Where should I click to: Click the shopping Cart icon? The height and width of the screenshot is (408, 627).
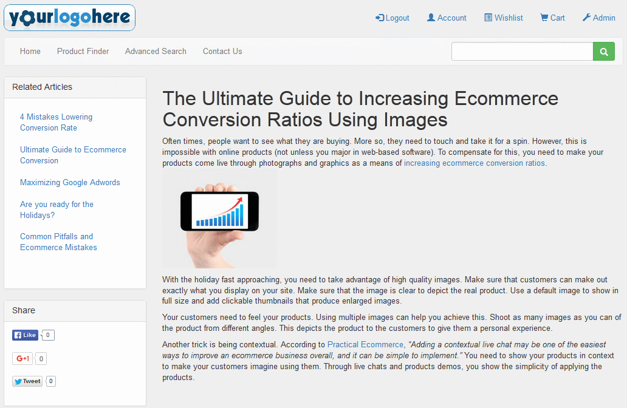point(544,18)
